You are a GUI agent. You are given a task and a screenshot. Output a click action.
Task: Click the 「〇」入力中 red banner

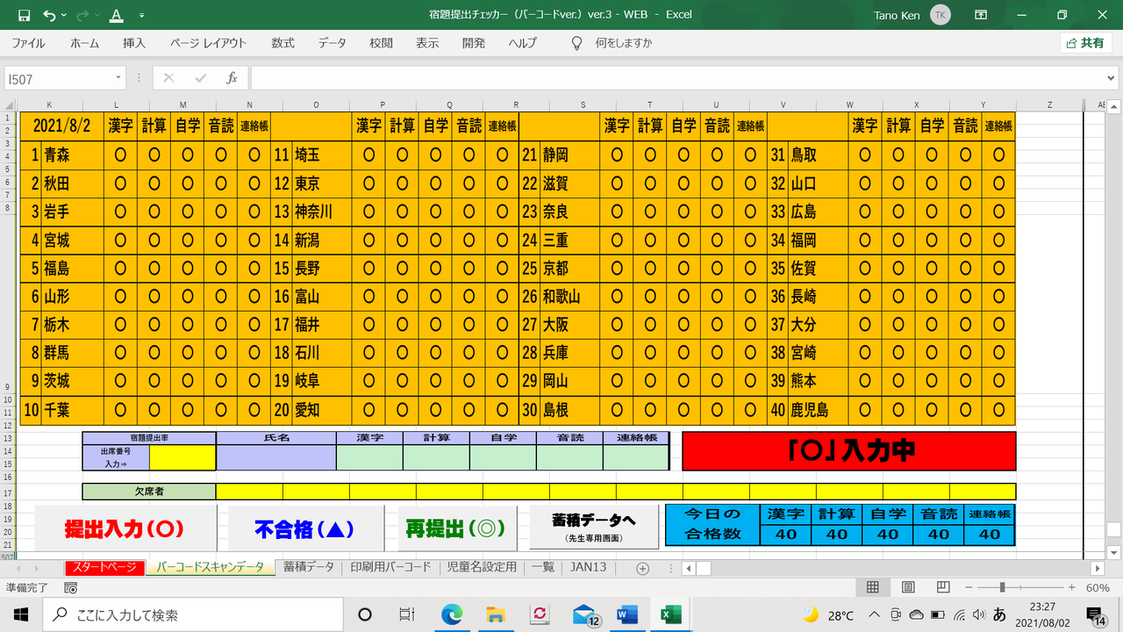849,451
